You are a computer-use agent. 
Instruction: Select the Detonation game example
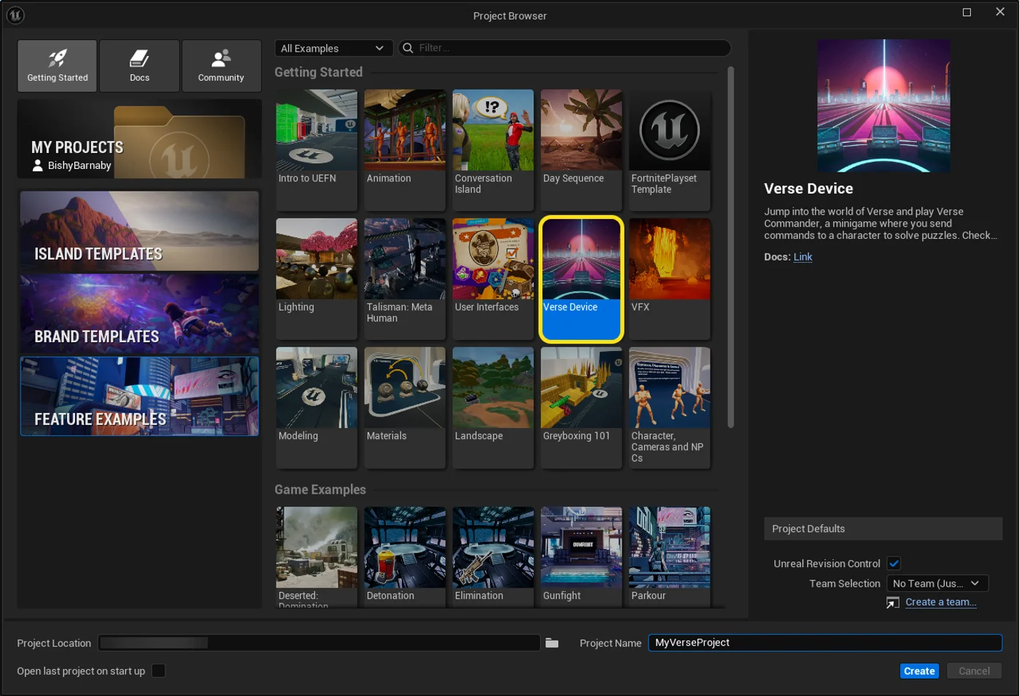coord(405,557)
